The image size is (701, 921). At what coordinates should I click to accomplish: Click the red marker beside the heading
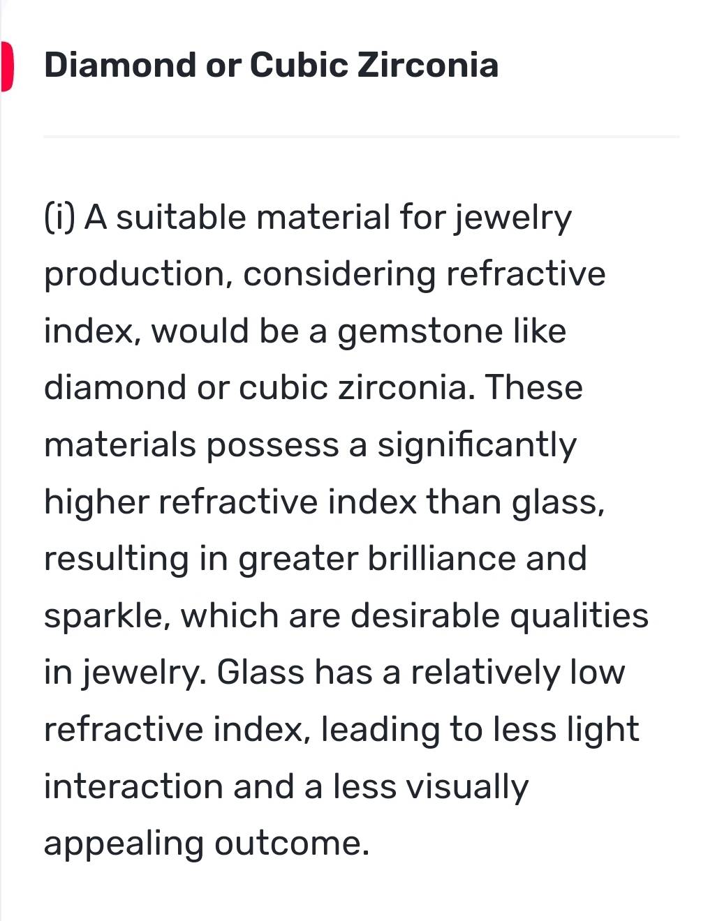pyautogui.click(x=6, y=66)
